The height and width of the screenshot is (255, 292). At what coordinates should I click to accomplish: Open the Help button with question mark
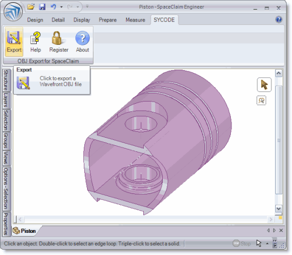[35, 42]
